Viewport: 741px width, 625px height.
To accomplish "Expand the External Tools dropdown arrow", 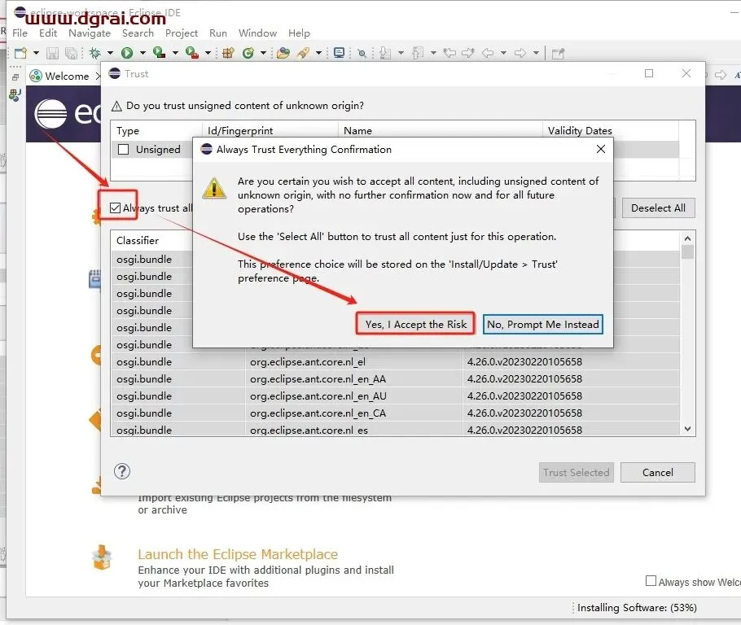I will pyautogui.click(x=208, y=53).
